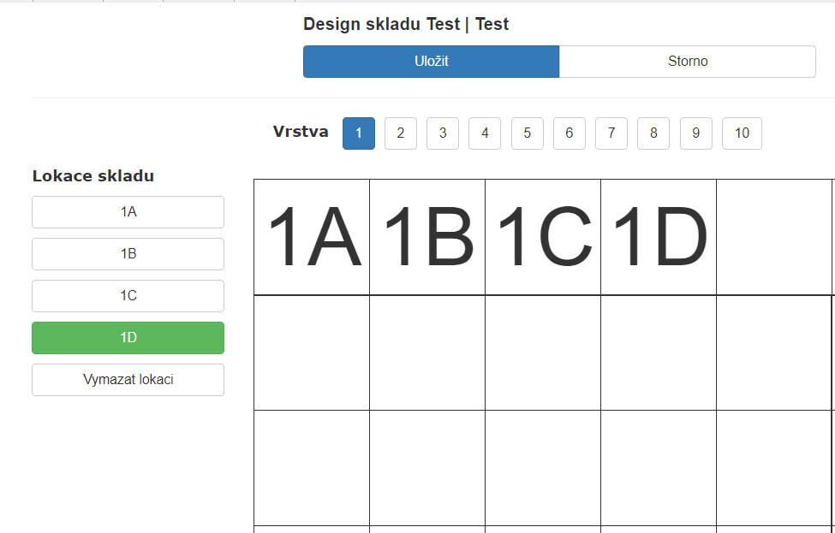Click the Uložit save button
Screen dimensions: 835x533
pyautogui.click(x=431, y=62)
